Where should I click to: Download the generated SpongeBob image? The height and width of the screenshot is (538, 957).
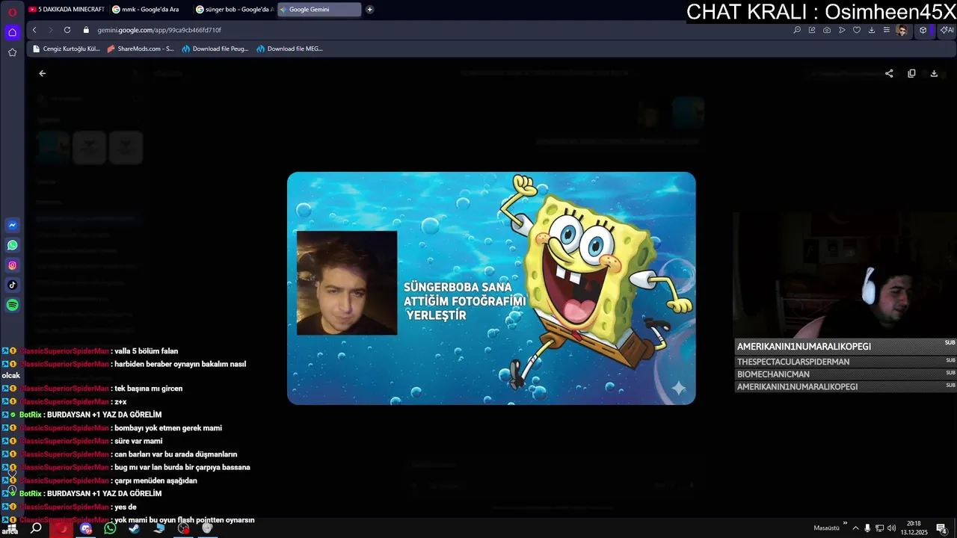(x=934, y=73)
